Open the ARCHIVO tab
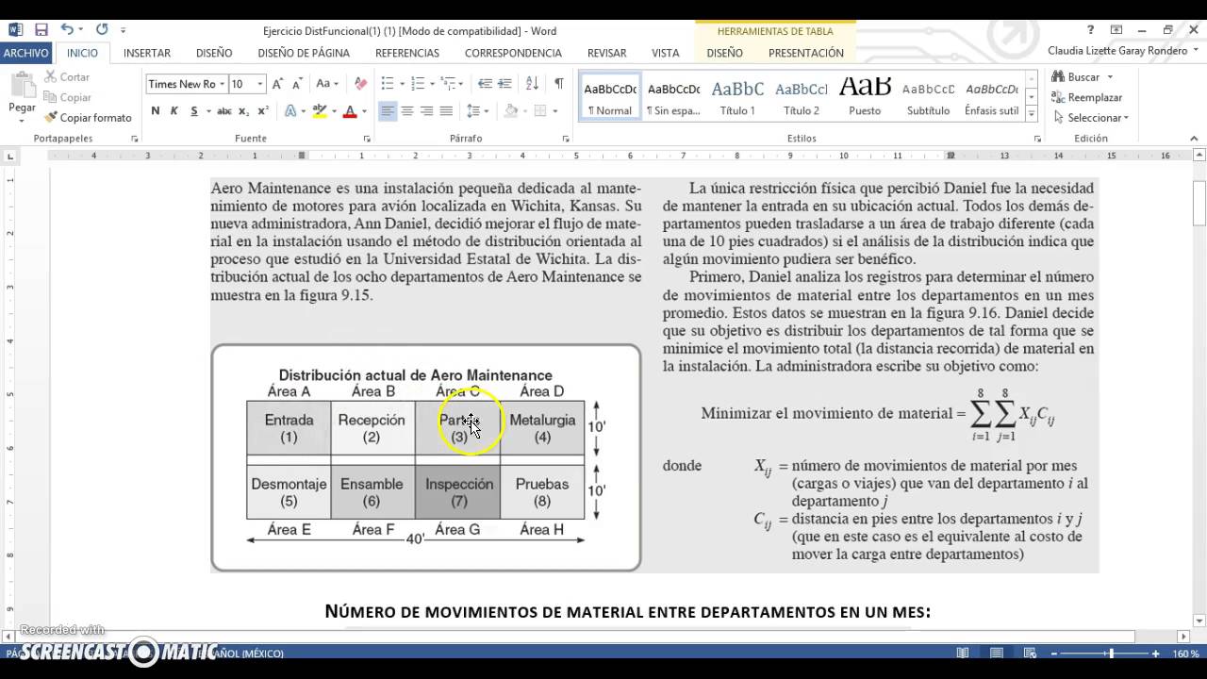 click(x=26, y=53)
